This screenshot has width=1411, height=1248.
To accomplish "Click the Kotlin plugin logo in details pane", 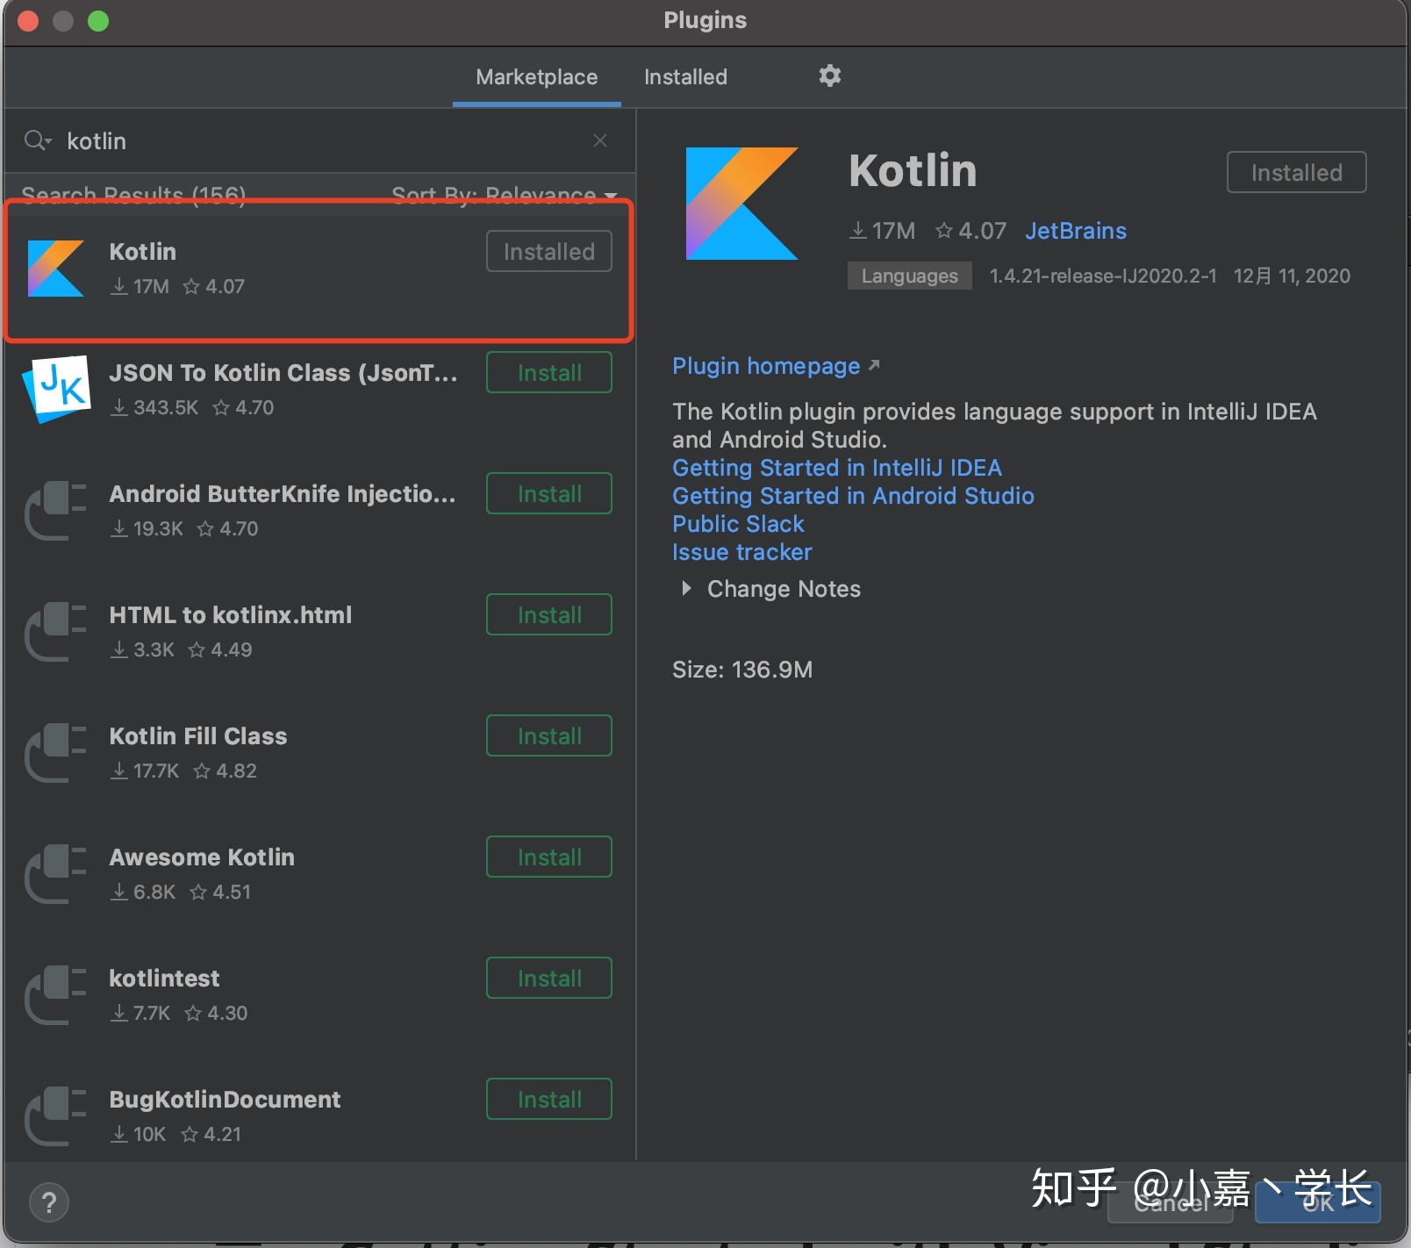I will (741, 203).
